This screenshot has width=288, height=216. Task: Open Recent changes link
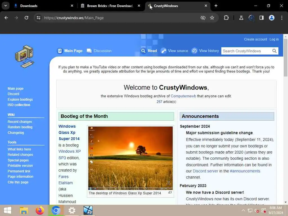click(20, 122)
